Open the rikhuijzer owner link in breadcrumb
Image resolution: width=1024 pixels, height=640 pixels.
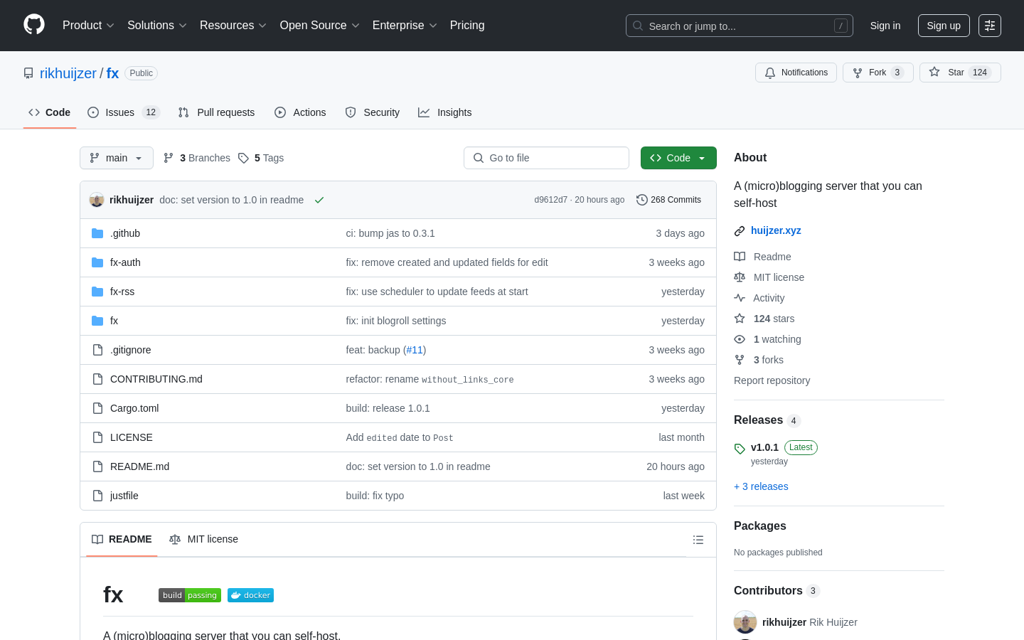point(68,73)
